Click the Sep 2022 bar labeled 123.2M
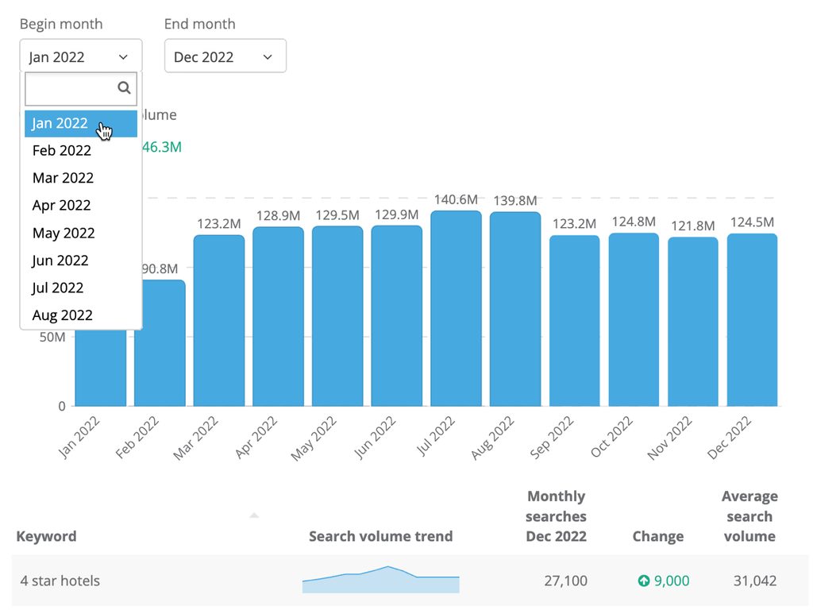 click(575, 321)
